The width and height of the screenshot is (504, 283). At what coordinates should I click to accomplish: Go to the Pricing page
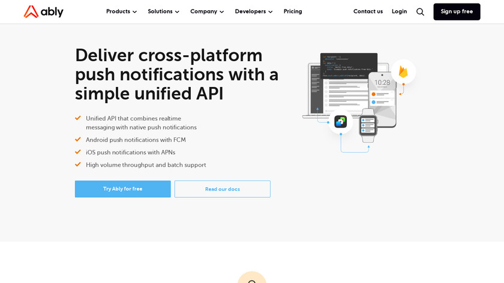click(293, 11)
